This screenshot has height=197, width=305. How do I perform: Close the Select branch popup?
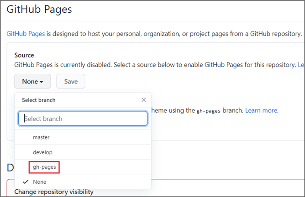[143, 100]
